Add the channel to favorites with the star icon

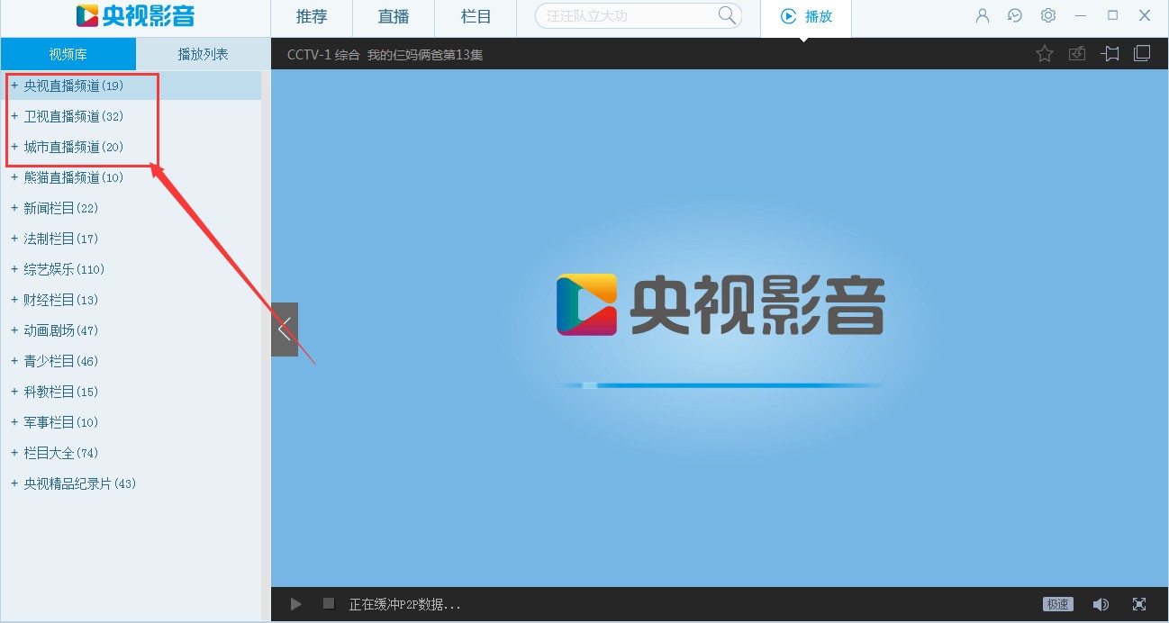1045,54
